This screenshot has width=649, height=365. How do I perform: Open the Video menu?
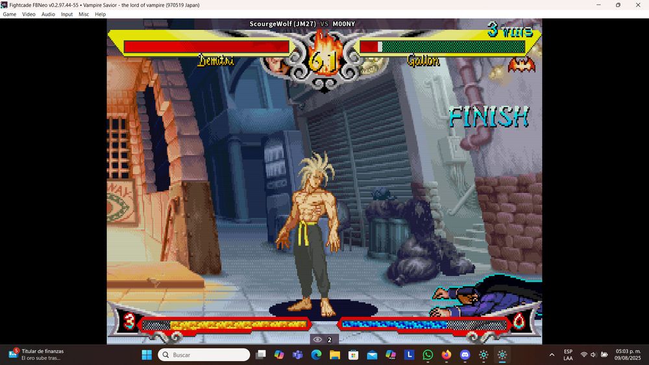click(29, 14)
